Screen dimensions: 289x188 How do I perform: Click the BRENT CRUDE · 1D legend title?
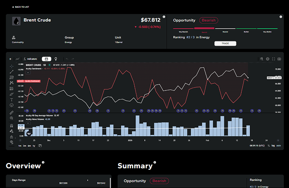coord(36,65)
